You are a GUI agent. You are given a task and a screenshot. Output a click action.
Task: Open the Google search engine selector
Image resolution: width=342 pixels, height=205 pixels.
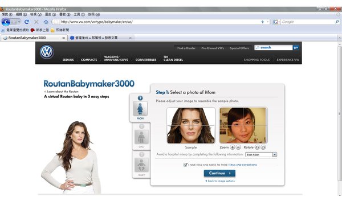pos(276,22)
